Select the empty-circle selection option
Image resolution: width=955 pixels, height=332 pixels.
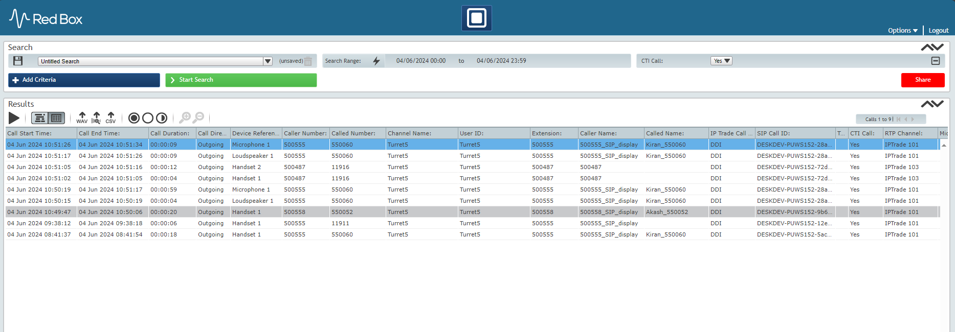(148, 118)
